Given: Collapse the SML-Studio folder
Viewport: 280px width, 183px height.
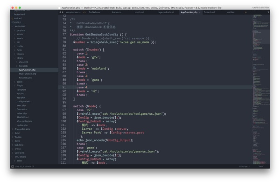Looking at the screenshot, I should [13, 157].
